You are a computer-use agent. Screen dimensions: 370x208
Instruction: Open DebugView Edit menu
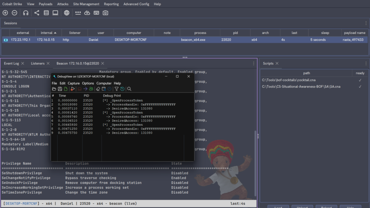(62, 83)
